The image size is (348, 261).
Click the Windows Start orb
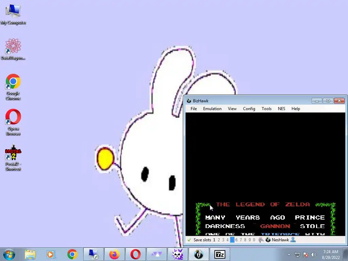coord(9,254)
